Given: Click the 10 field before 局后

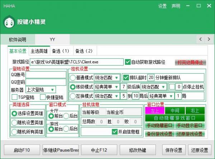Looking at the screenshot, I should click(136, 96).
